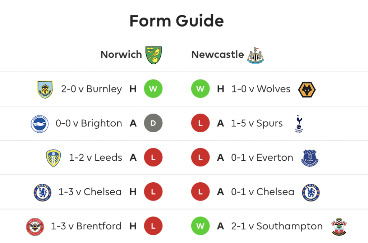Screen dimensions: 368x243
Task: Click the Brighton club badge
Action: (40, 124)
